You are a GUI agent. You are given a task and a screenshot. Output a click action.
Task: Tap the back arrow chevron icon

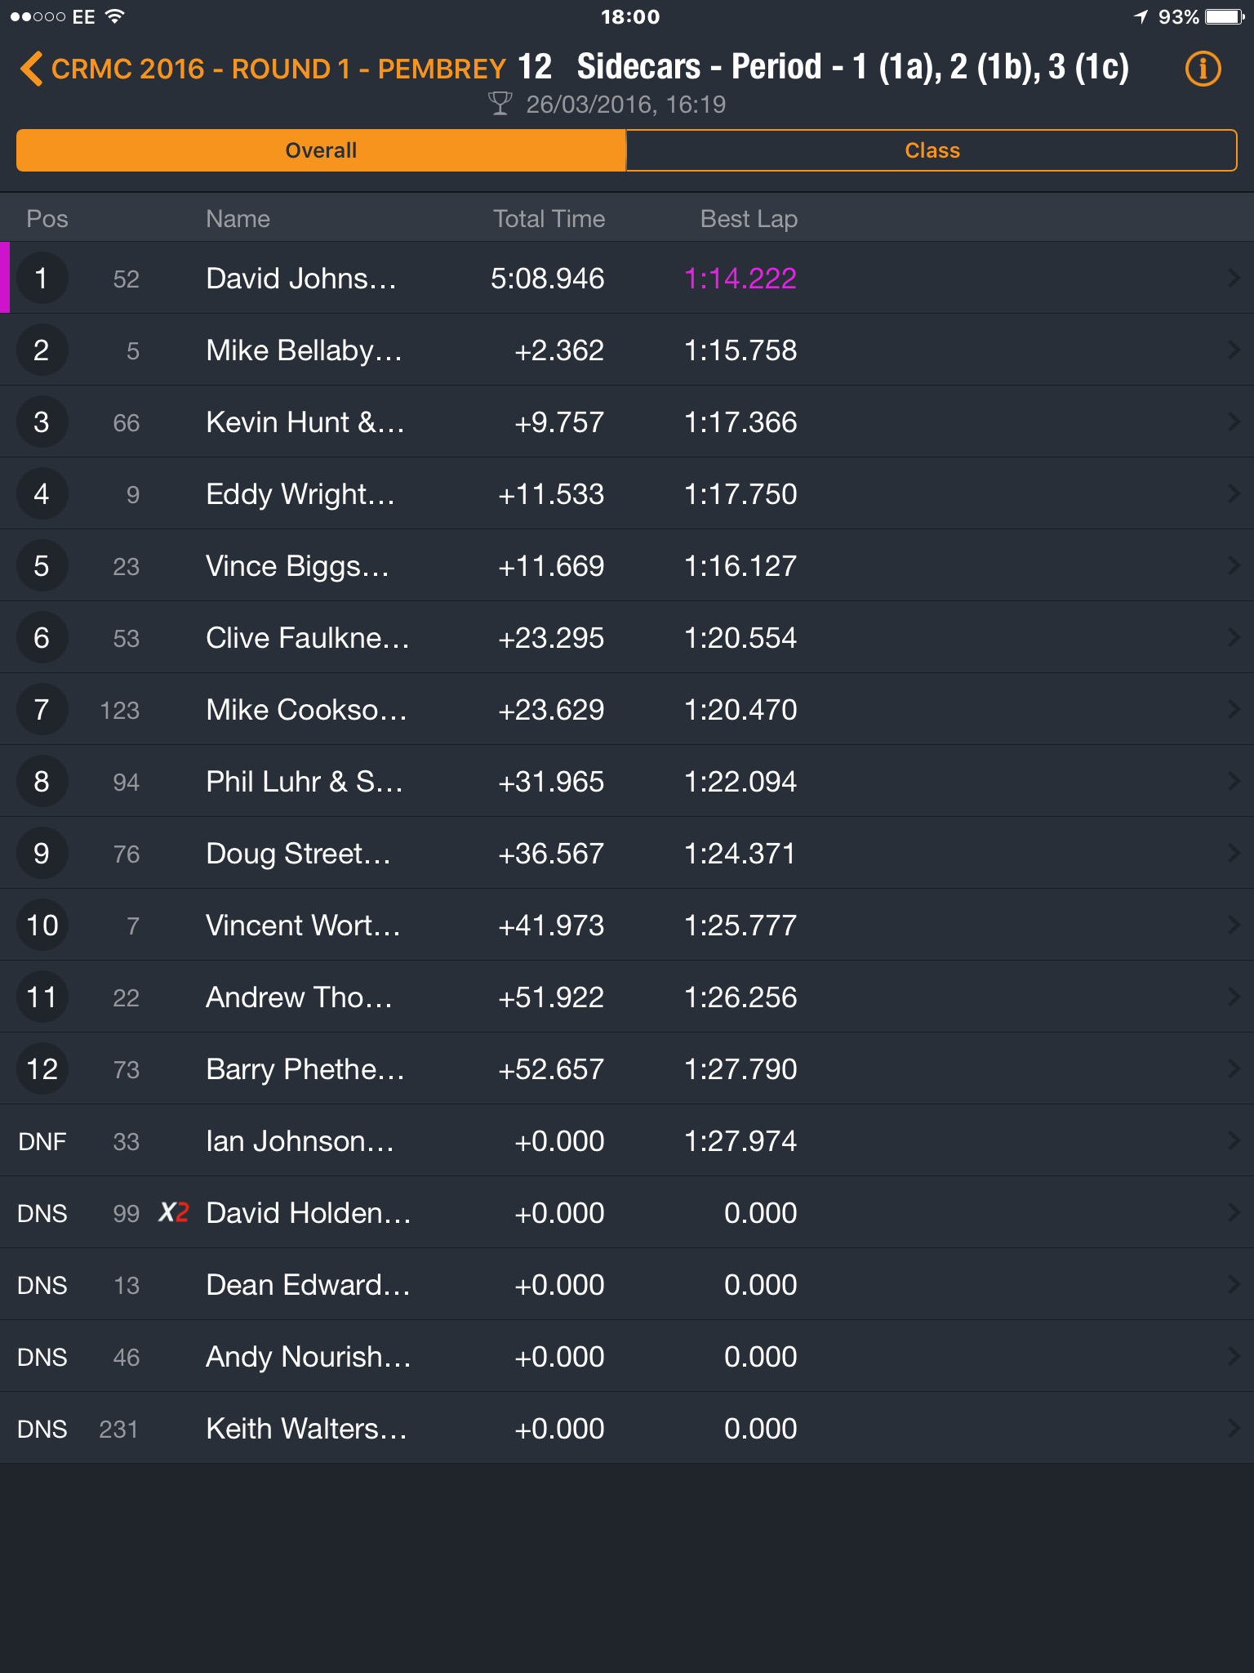(31, 69)
